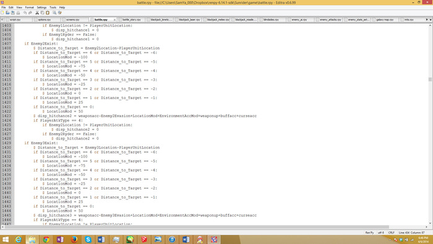Screen dimensions: 433x244
Task: Click the horizontal scrollbar right arrow
Action: tap(426, 227)
